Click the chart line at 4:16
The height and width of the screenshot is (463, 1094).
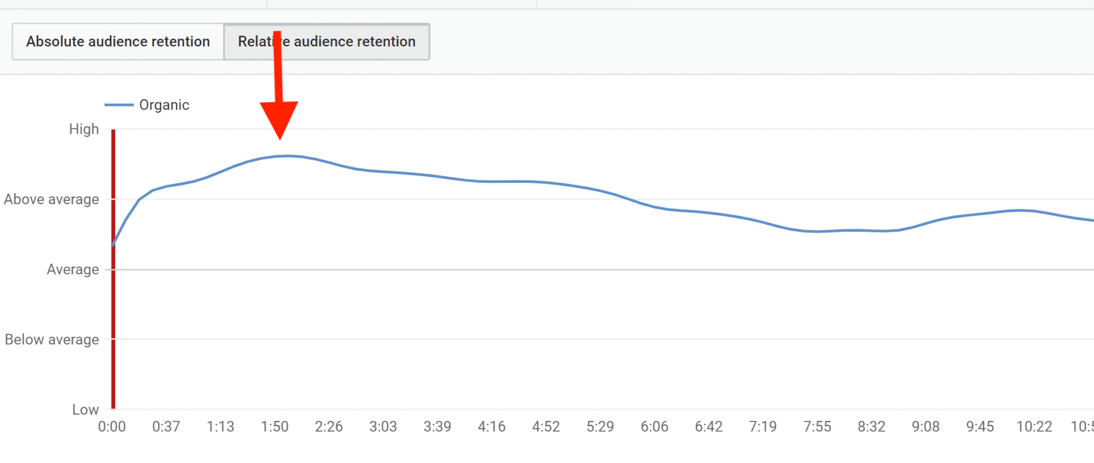tap(492, 182)
